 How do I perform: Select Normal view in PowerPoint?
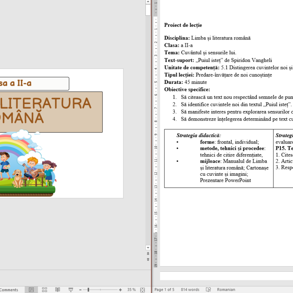(31, 290)
